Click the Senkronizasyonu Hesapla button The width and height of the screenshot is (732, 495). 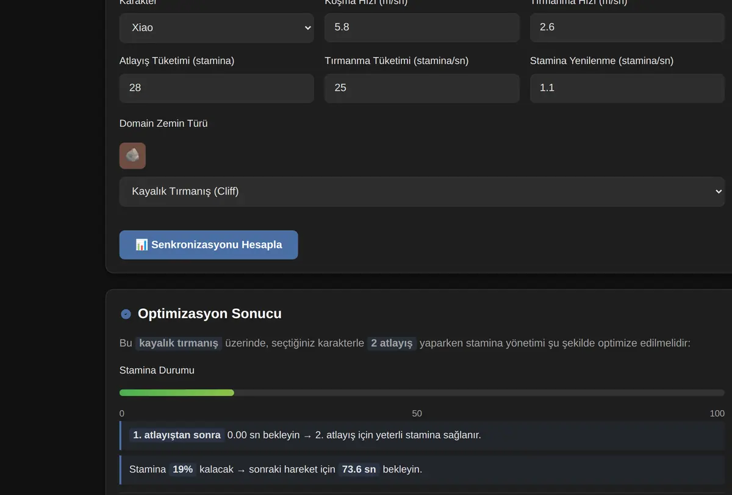click(209, 245)
